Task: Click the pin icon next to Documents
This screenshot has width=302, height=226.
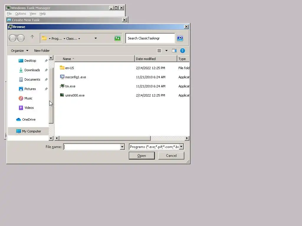Action: click(x=46, y=79)
